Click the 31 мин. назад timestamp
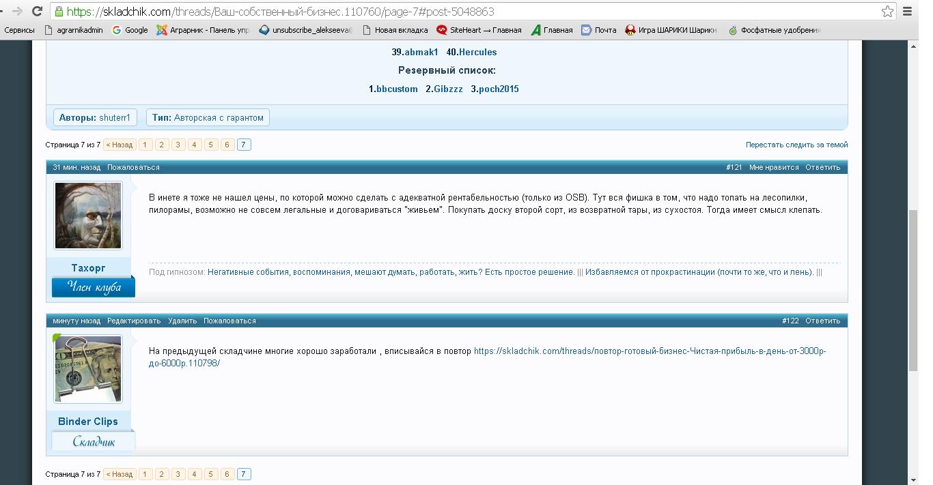Screen dimensions: 933x485 pos(76,167)
